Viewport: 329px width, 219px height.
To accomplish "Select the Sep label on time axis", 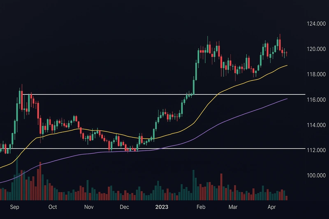I will tap(15, 207).
